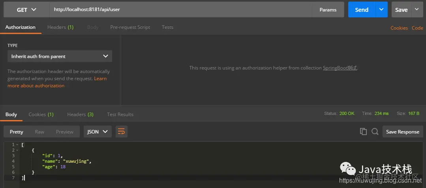Screen dimensions: 426x188
Task: Open the SpringBoot测试 collection link
Action: click(340, 68)
